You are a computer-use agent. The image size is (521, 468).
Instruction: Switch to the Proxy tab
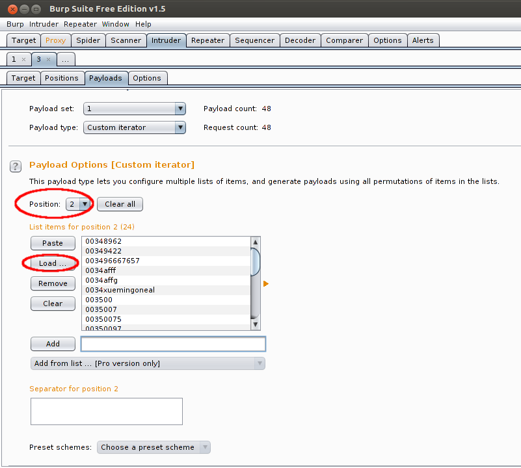[55, 40]
